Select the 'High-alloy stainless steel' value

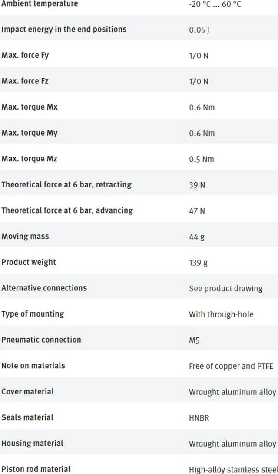pyautogui.click(x=233, y=470)
